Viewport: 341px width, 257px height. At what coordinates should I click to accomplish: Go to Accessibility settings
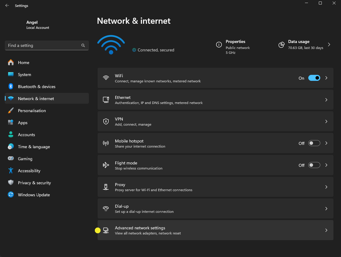coord(29,171)
